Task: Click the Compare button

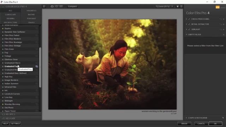Action: point(72,6)
